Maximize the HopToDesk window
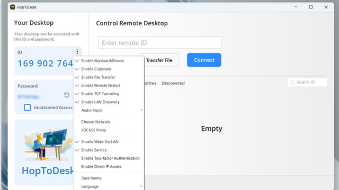 tap(311, 7)
